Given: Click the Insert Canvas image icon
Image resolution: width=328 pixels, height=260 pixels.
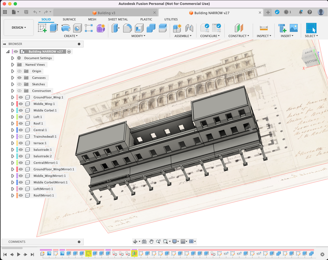Looking at the screenshot, I should pos(294,28).
